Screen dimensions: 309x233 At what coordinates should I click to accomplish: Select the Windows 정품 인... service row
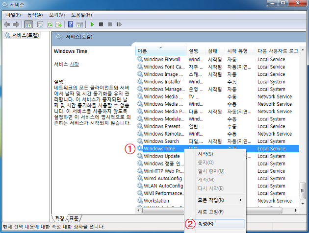tap(218, 163)
